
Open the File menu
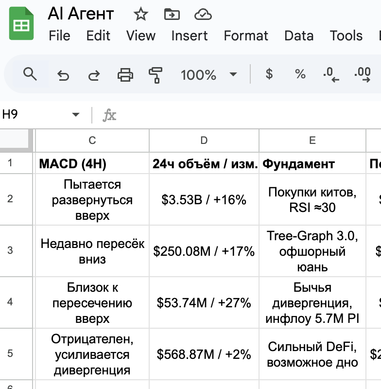(59, 35)
